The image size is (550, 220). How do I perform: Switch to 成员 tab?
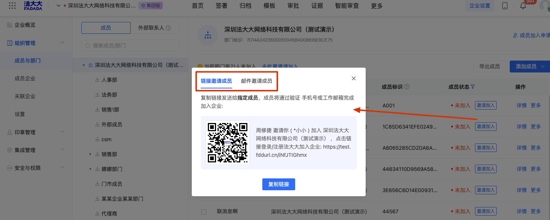click(x=106, y=28)
